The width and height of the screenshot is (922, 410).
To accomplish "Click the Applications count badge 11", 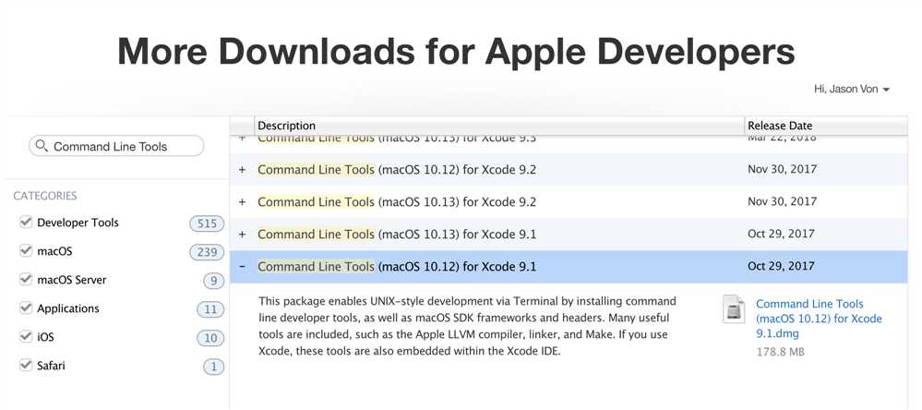I will [x=210, y=309].
